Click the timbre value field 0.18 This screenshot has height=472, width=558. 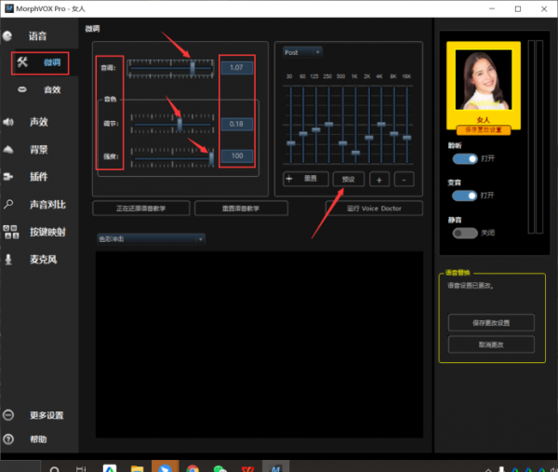pos(237,124)
